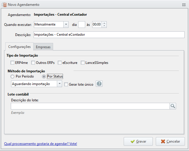189x151 pixels.
Task: Toggle Gerar lote único checkbox
Action: click(x=66, y=85)
